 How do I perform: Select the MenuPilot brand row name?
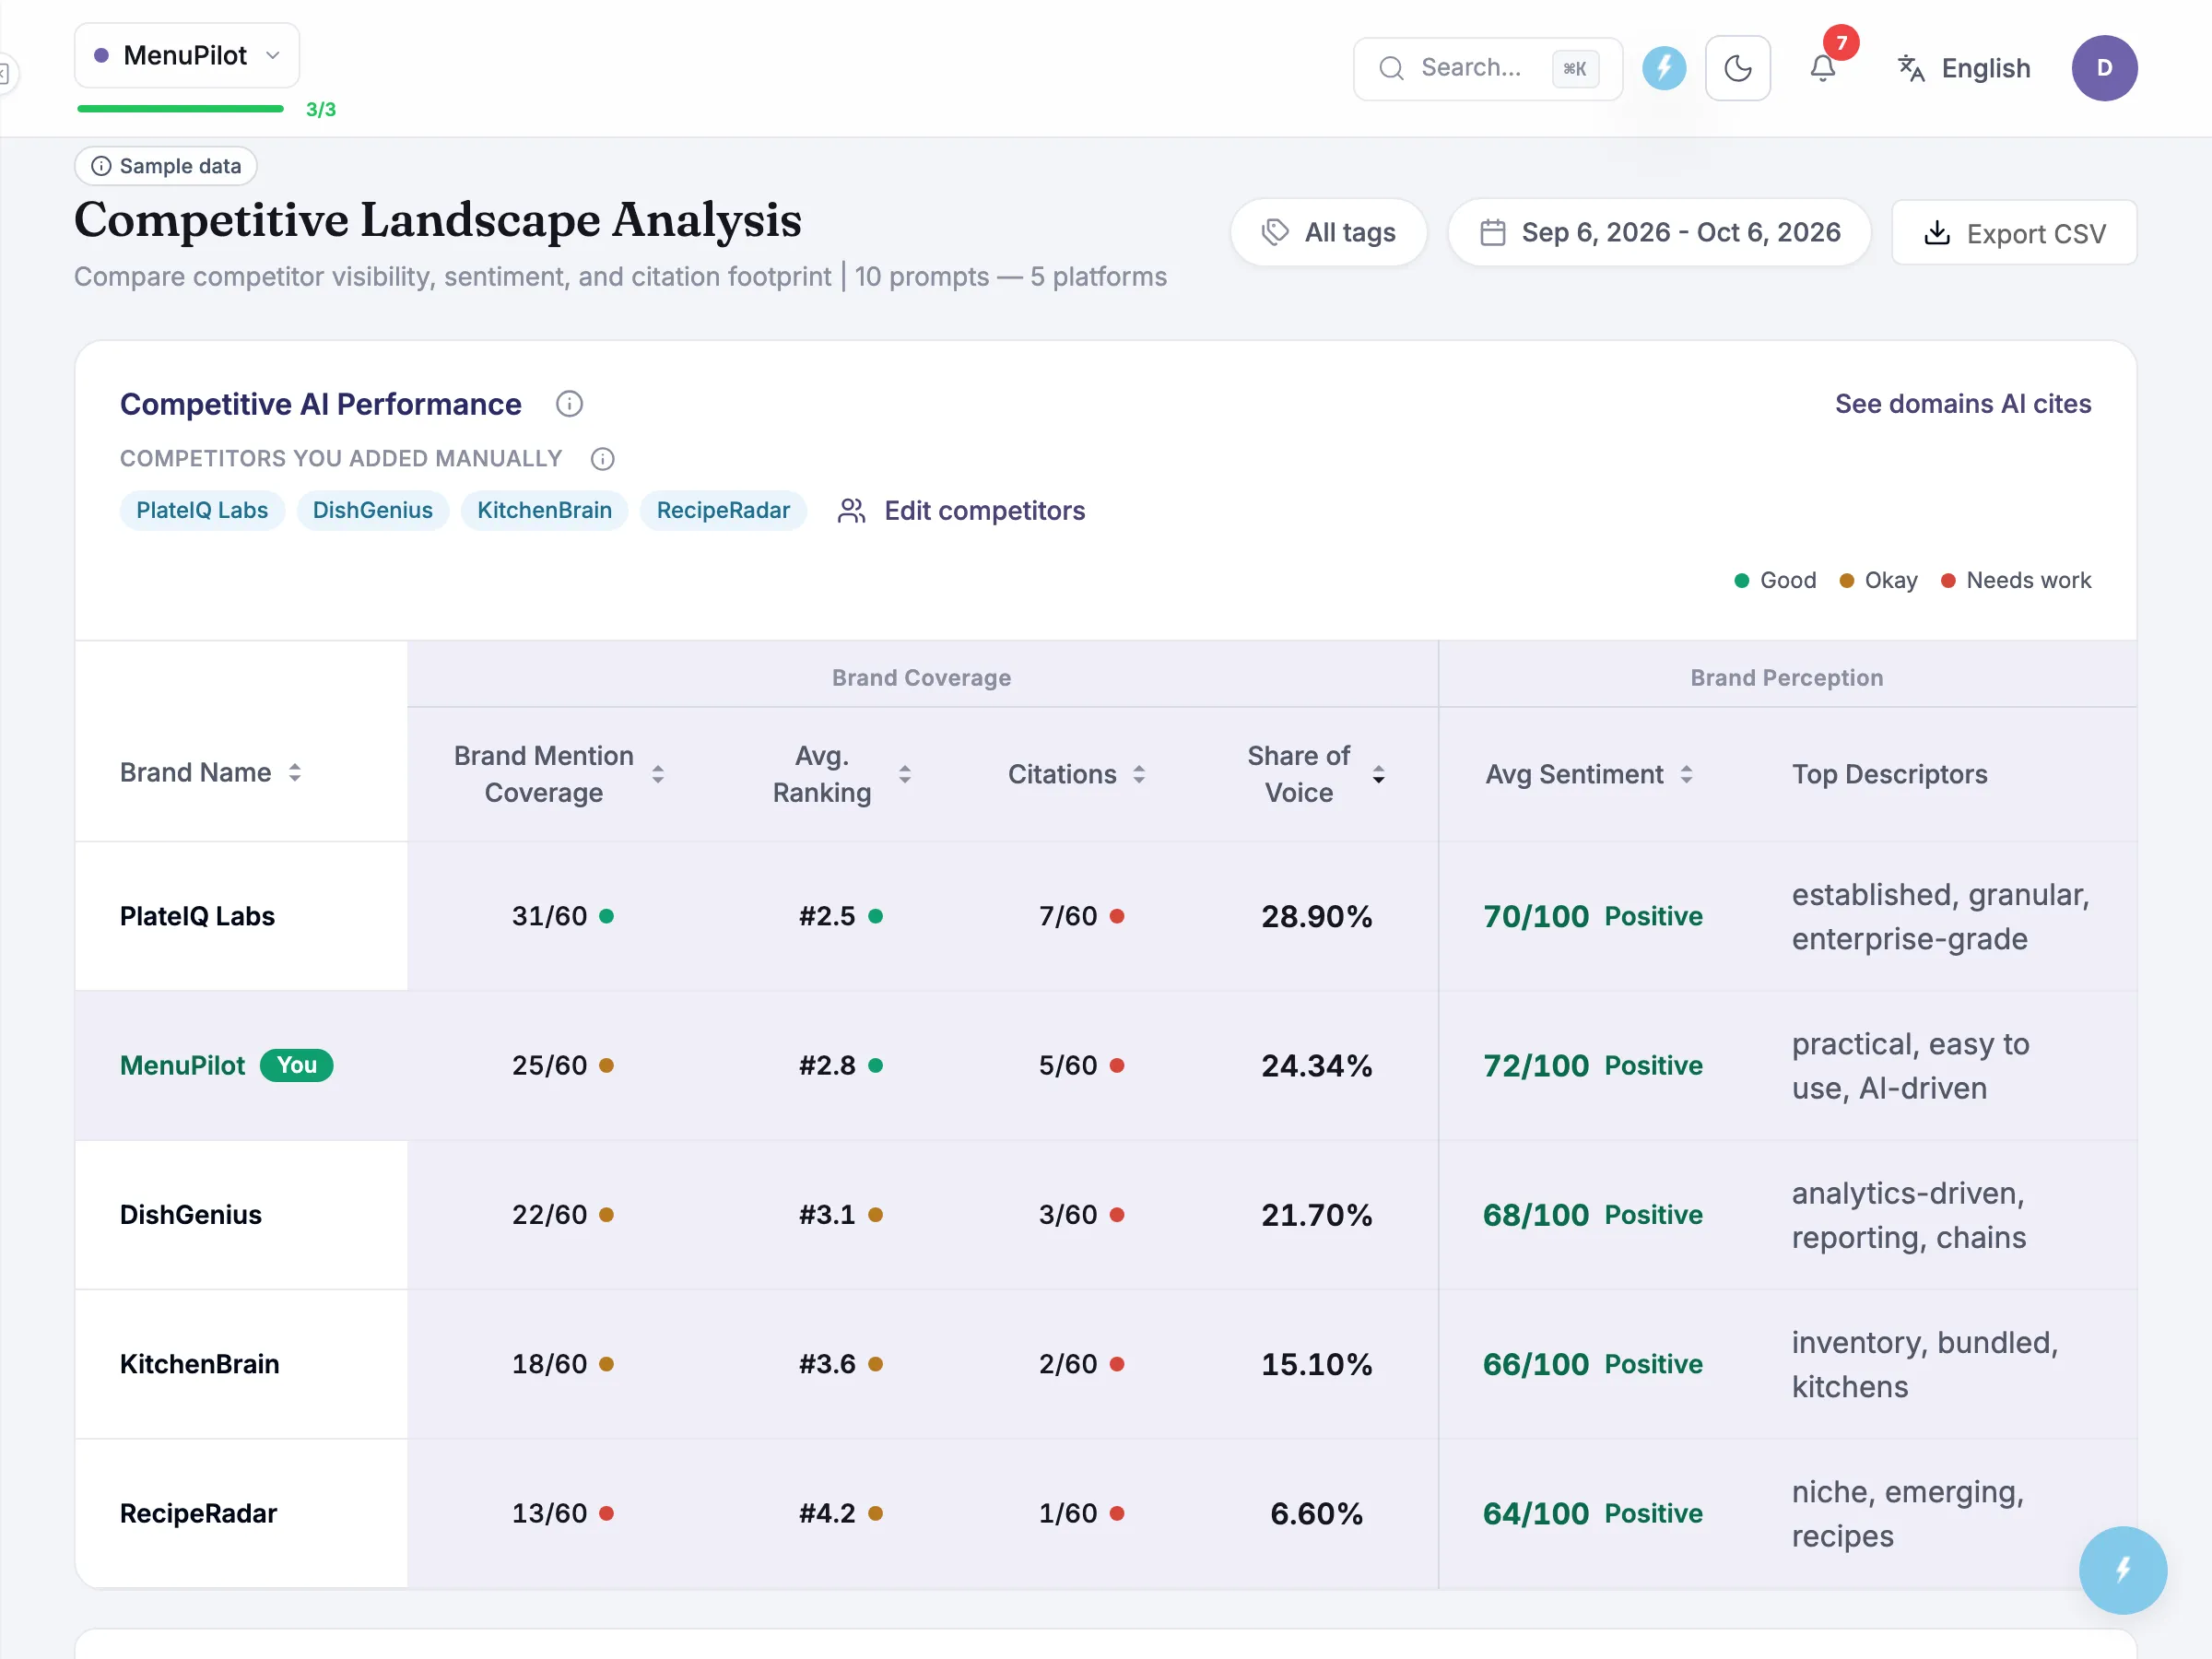point(182,1066)
